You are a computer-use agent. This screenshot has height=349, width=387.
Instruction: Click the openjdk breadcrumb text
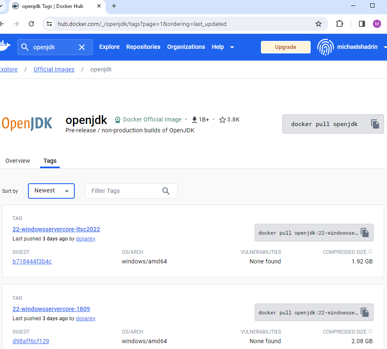click(x=101, y=69)
